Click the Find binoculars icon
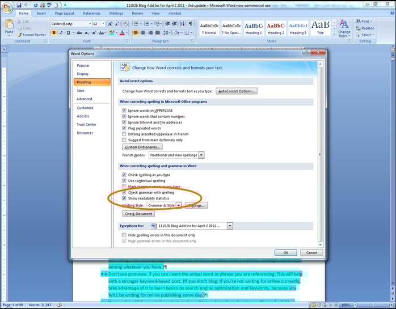Image resolution: width=396 pixels, height=309 pixels. coord(358,22)
